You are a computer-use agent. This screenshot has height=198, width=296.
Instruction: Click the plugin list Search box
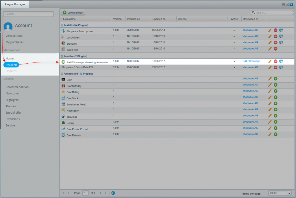272,13
